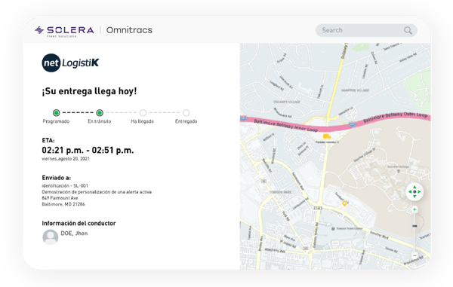
Task: Click the search magnifier icon
Action: (408, 30)
